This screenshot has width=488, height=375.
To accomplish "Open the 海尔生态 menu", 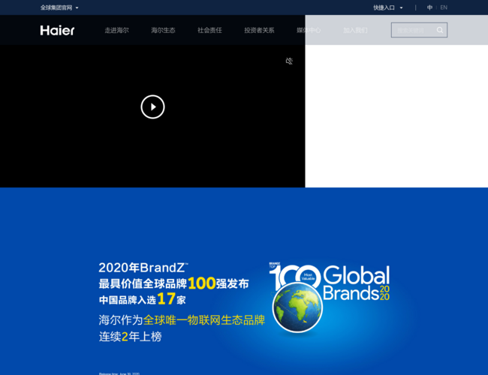I will click(x=163, y=30).
